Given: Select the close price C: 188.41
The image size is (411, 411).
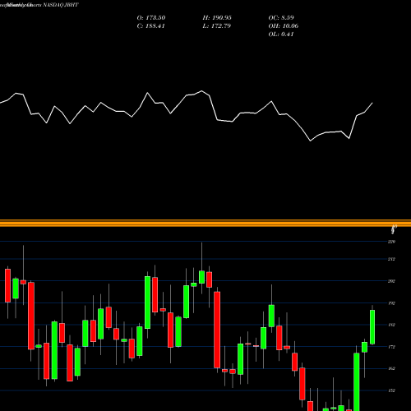Looking at the screenshot, I should [150, 25].
